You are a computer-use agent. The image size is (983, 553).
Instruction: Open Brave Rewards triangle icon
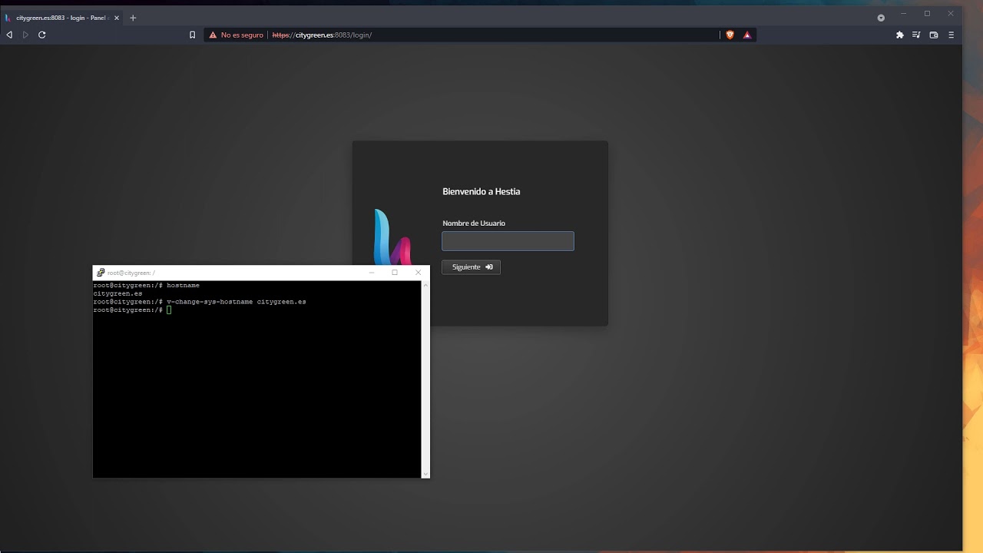tap(747, 35)
